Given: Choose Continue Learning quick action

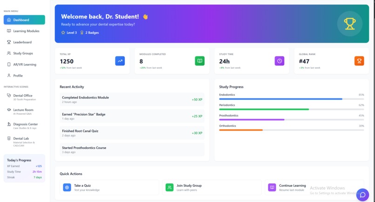Looking at the screenshot, I should click(x=314, y=188).
